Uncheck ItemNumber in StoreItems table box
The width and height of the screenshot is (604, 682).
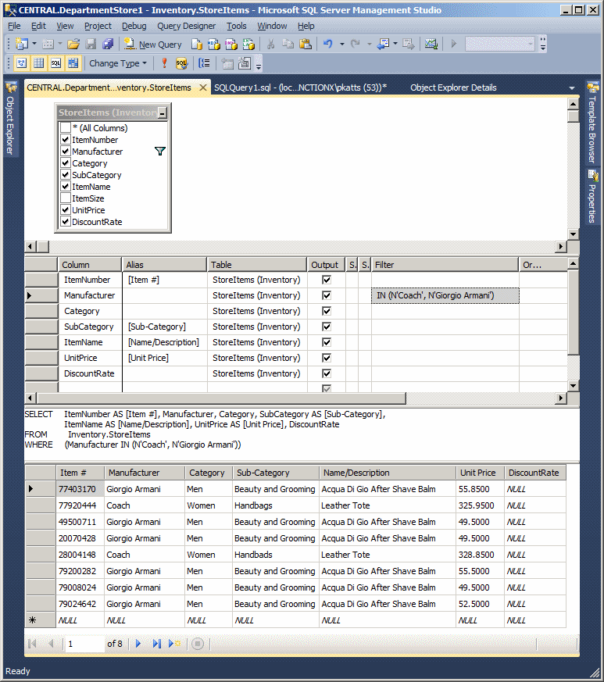coord(66,140)
